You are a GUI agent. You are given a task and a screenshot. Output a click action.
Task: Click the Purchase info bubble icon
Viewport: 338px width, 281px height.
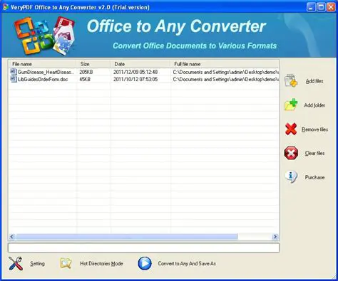(x=291, y=177)
